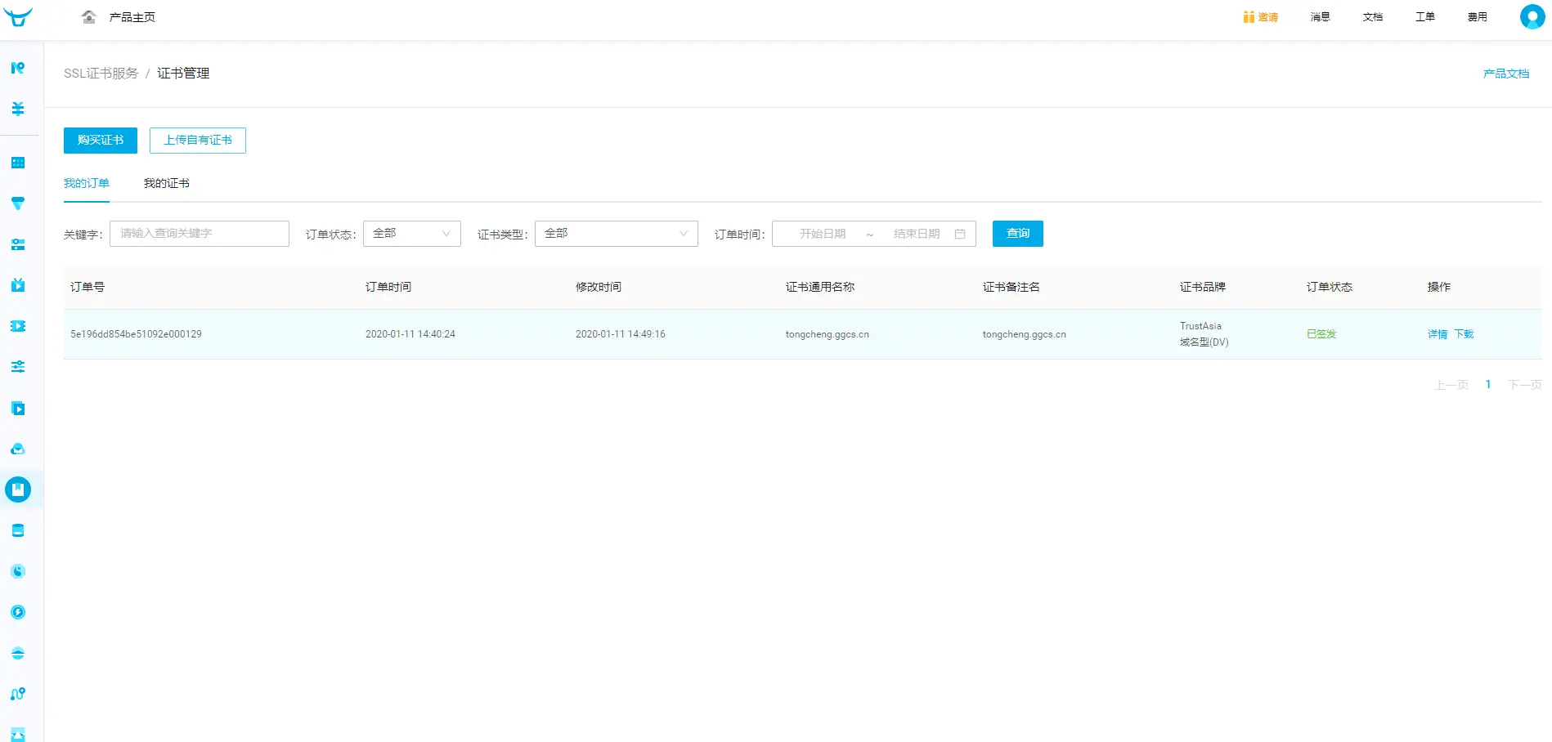Expand the 证书类型 dropdown
The height and width of the screenshot is (742, 1552).
coord(617,234)
